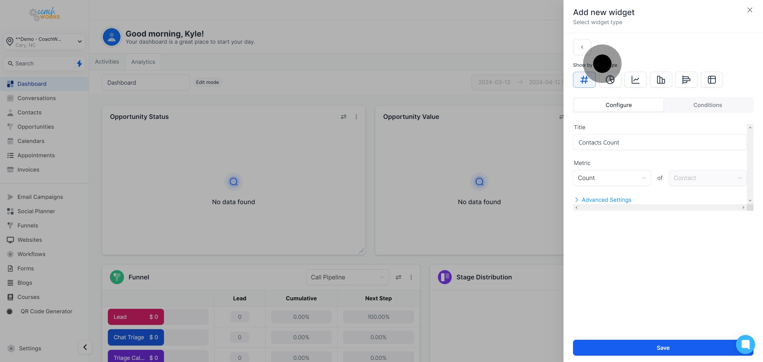Select the table widget type
Viewport: 763px width, 362px height.
[711, 80]
